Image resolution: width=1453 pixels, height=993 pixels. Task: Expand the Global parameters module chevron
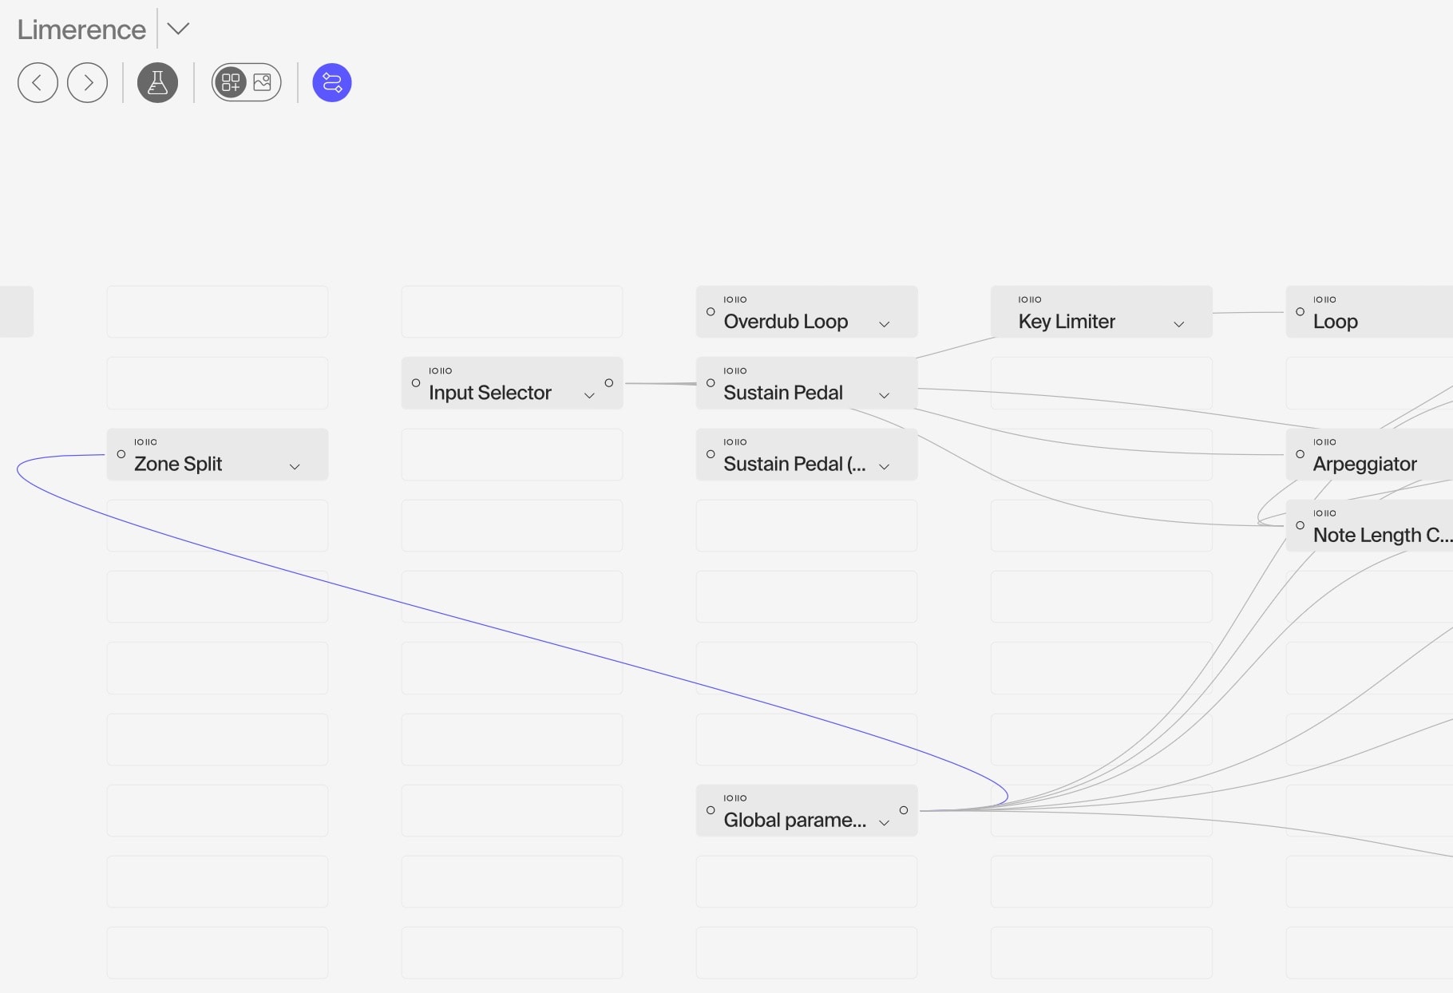(x=884, y=823)
